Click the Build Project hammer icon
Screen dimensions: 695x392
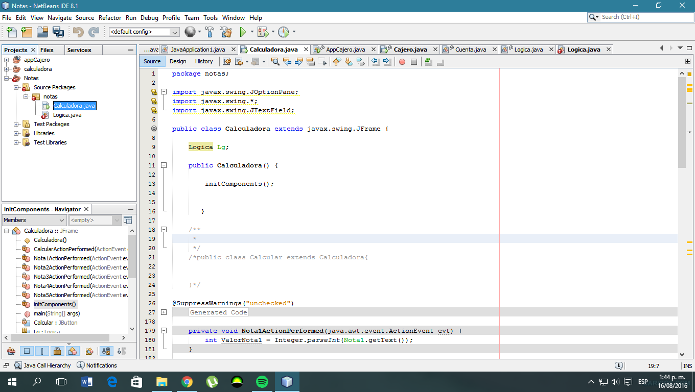click(210, 32)
